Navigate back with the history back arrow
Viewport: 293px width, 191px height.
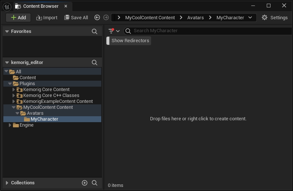point(97,17)
